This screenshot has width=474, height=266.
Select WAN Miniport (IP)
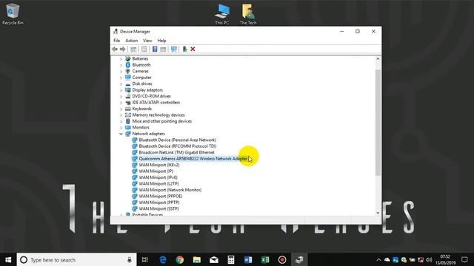point(156,171)
